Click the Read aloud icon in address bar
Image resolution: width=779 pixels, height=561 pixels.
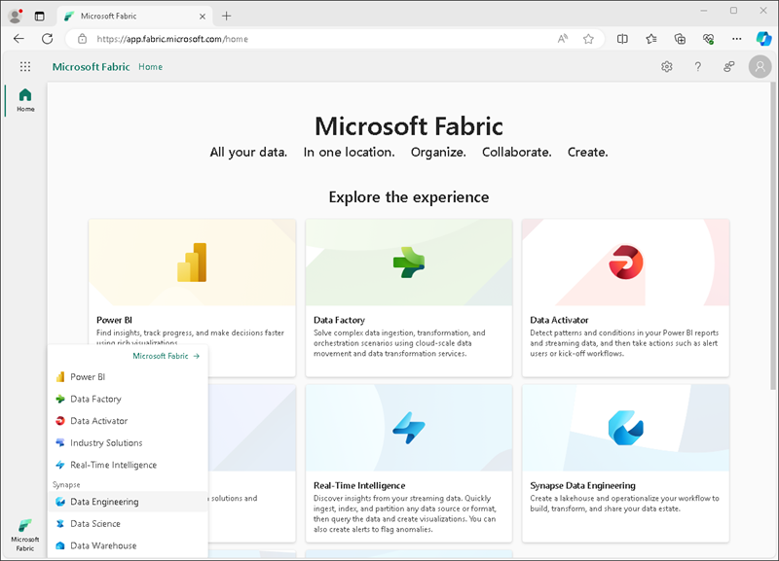coord(563,39)
